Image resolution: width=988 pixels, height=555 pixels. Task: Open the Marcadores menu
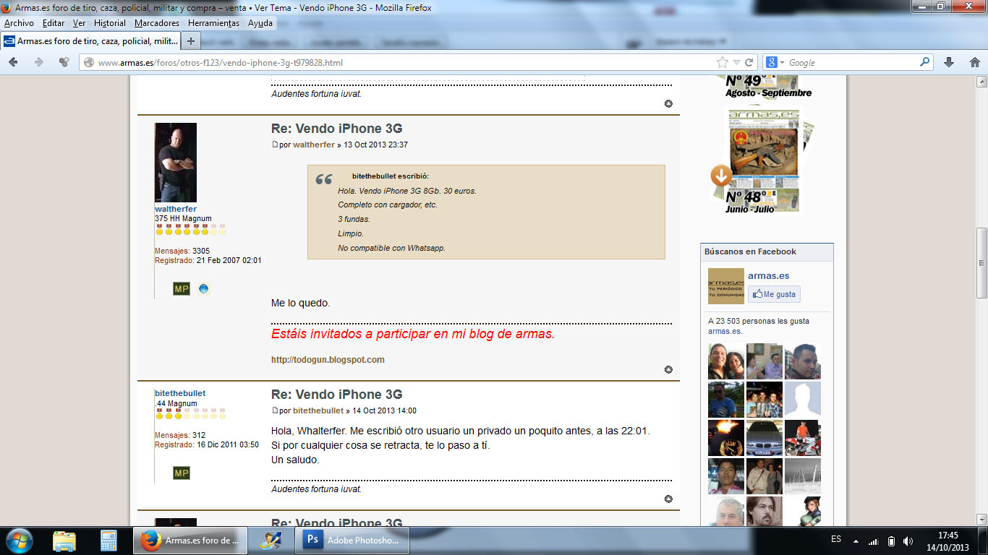click(x=157, y=23)
